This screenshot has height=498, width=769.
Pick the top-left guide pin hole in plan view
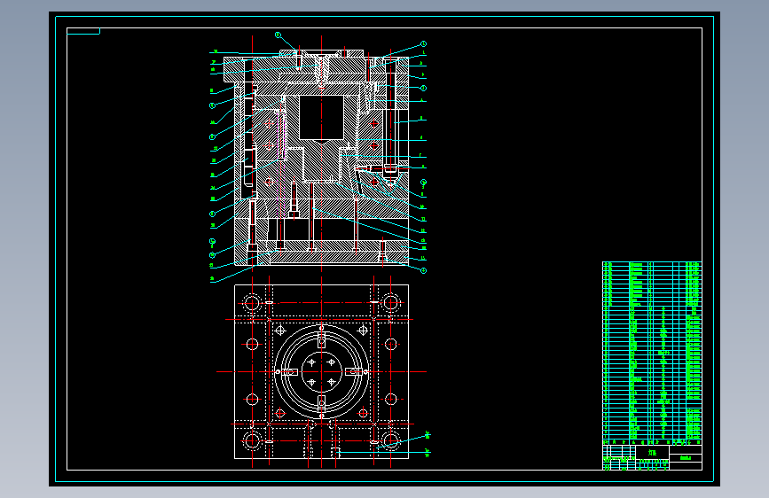click(x=252, y=303)
